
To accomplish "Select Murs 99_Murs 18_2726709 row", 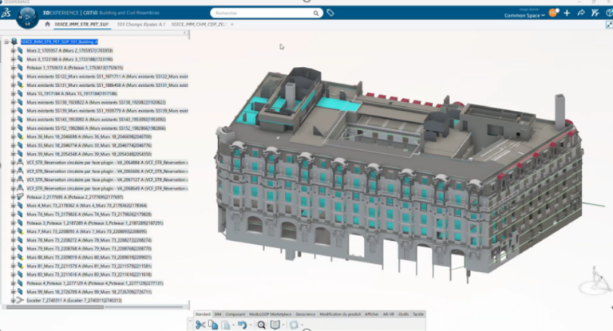I will [89, 292].
